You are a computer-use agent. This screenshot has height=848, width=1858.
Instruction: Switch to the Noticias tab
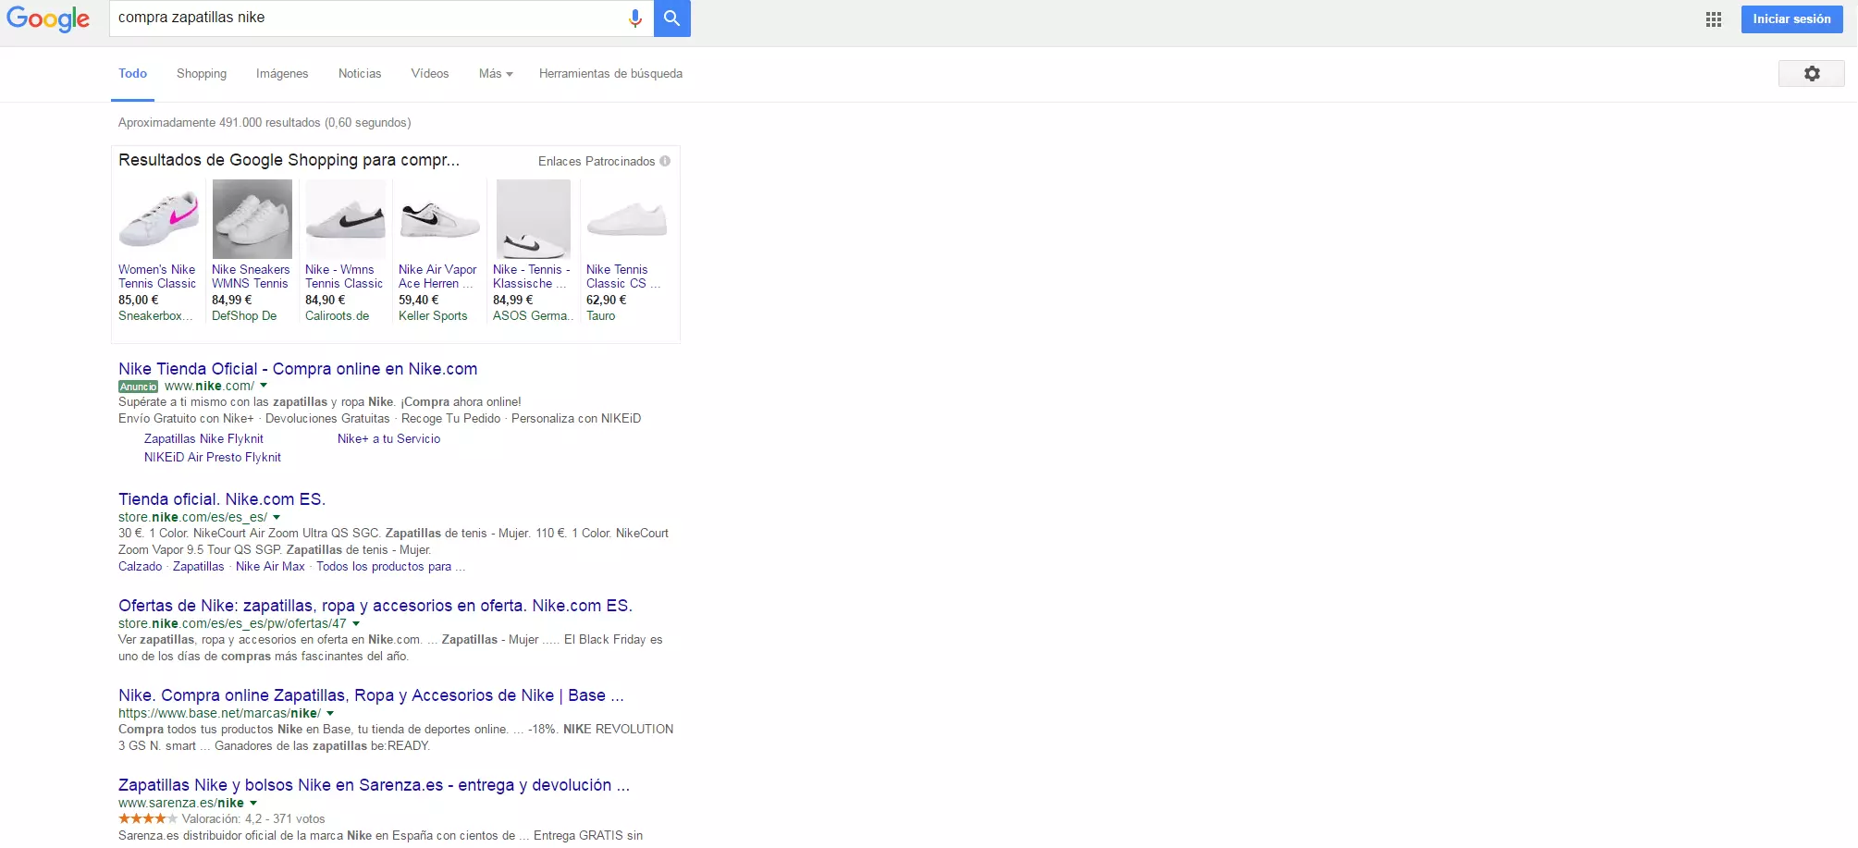[x=360, y=74]
